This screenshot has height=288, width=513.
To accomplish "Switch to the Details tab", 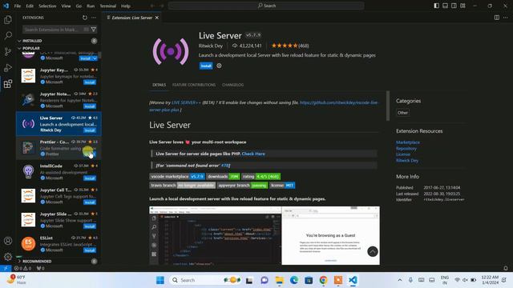I will coord(159,85).
